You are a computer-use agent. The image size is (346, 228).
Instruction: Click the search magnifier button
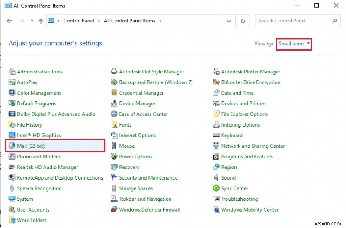click(x=334, y=21)
